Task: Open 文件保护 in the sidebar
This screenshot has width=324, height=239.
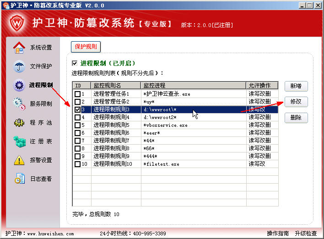Action: coord(41,66)
